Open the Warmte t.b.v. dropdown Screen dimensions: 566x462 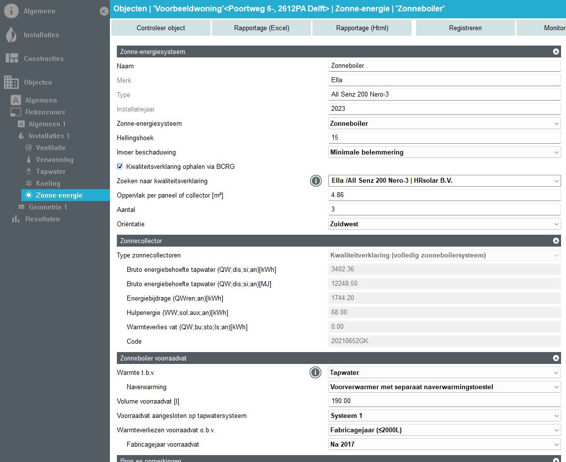pos(444,372)
